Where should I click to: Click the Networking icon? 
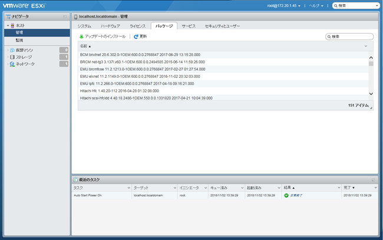pyautogui.click(x=12, y=64)
